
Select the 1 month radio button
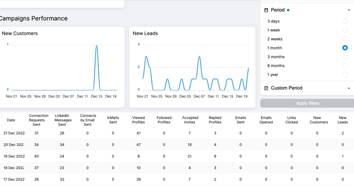[x=345, y=48]
